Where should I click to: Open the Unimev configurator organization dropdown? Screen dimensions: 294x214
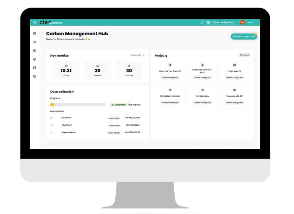coord(221,22)
